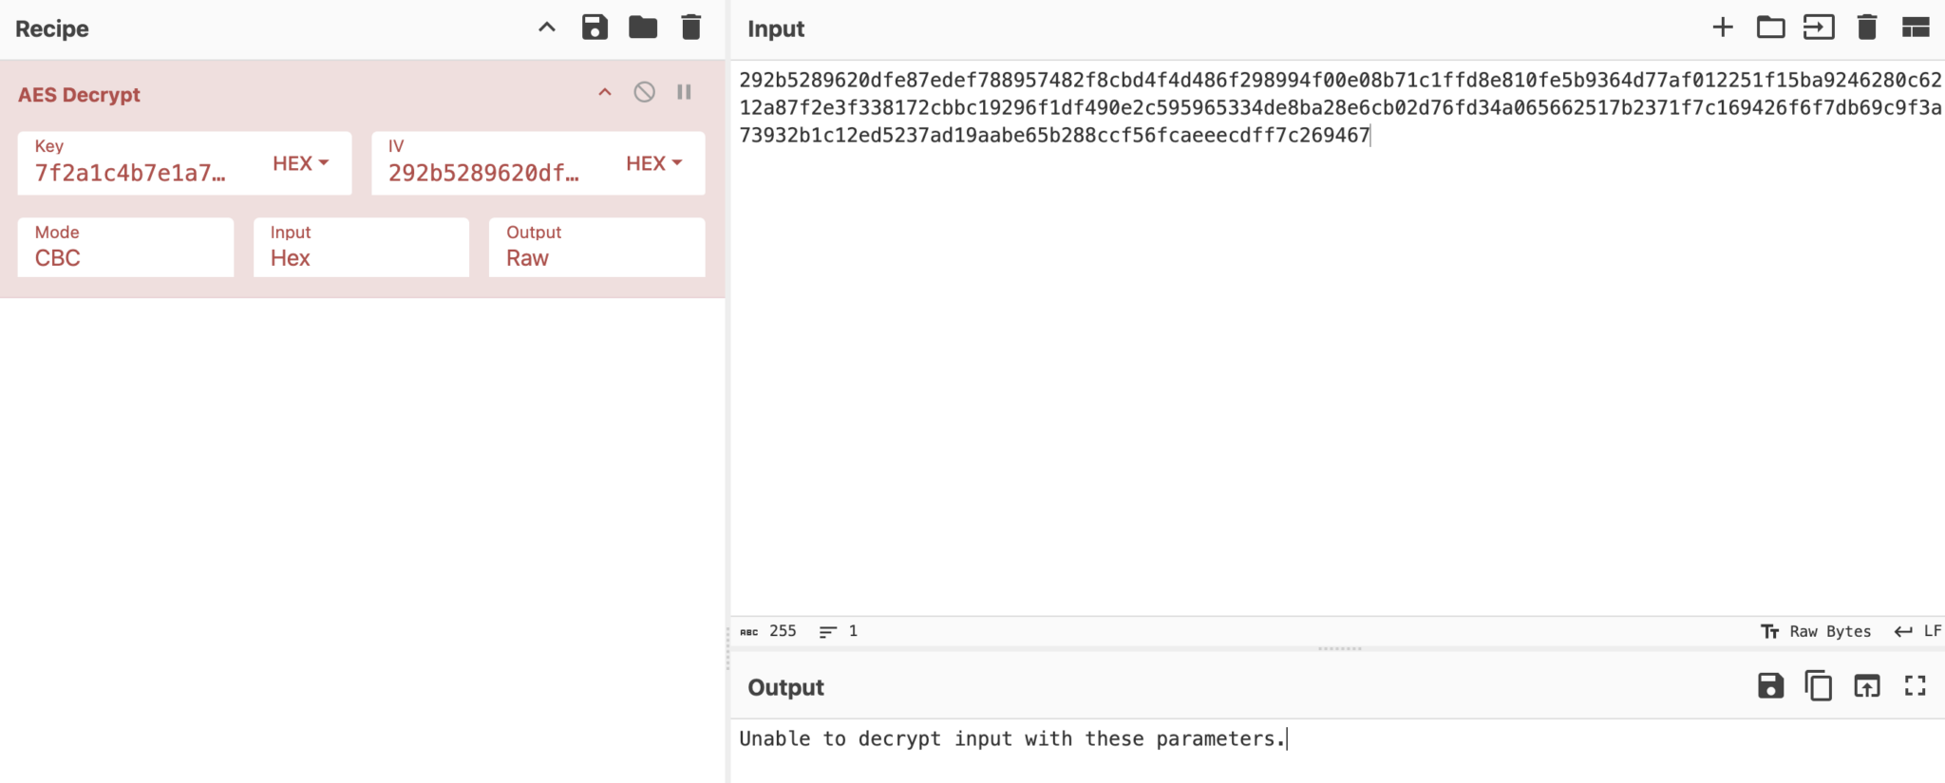Change Raw Bytes input encoding
1945x783 pixels.
(1816, 631)
